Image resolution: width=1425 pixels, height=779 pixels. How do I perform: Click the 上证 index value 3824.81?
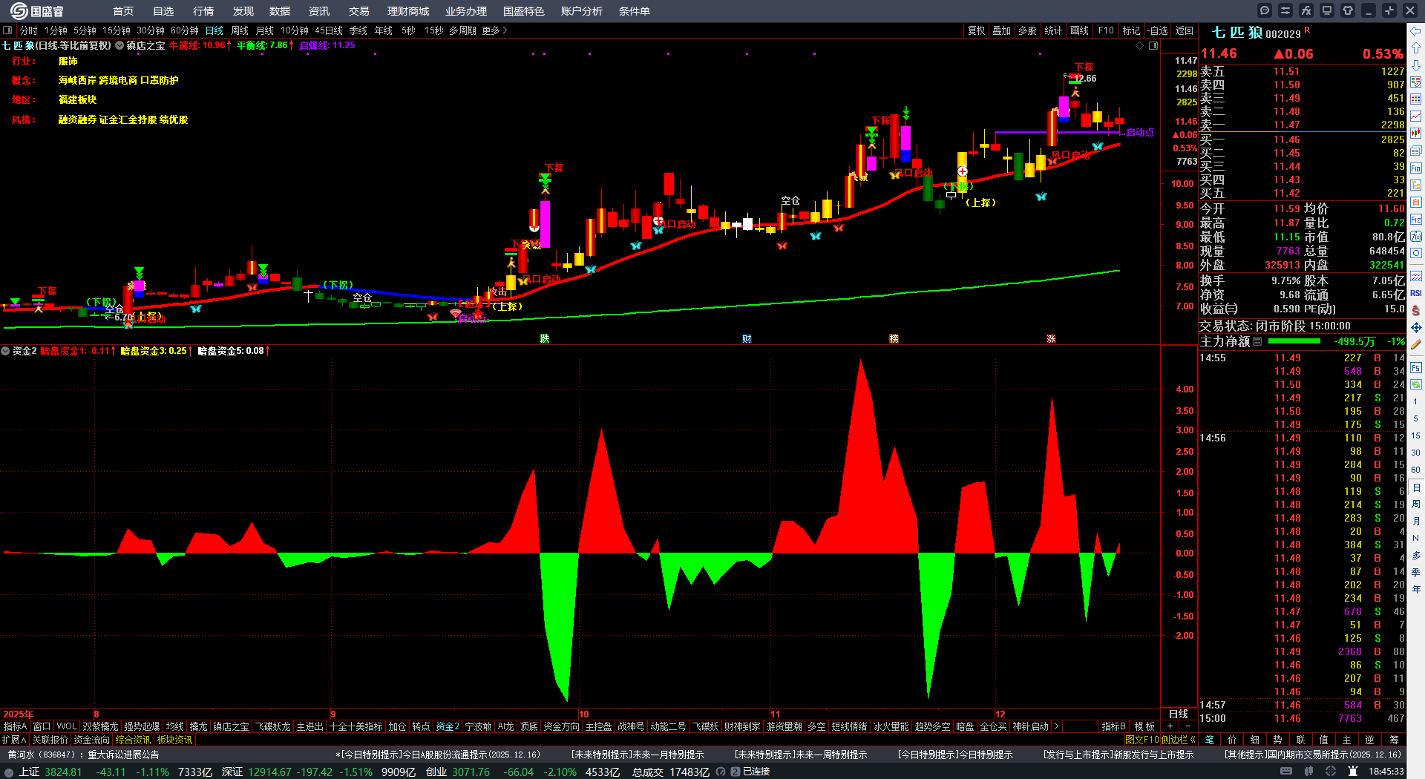[x=63, y=772]
